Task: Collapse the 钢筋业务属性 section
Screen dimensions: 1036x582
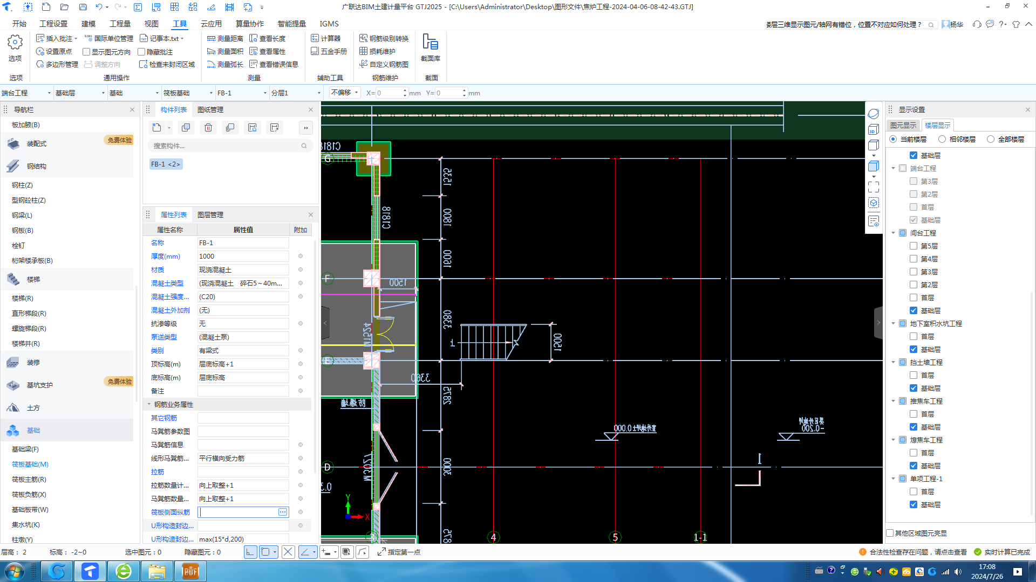Action: coord(149,404)
